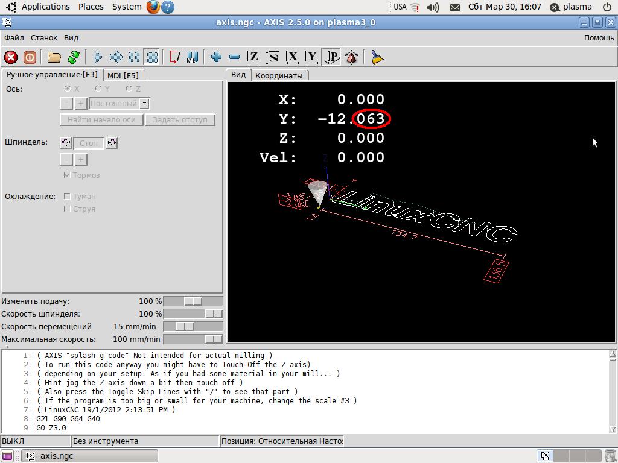Open mail indicator envelope icon

point(455,7)
